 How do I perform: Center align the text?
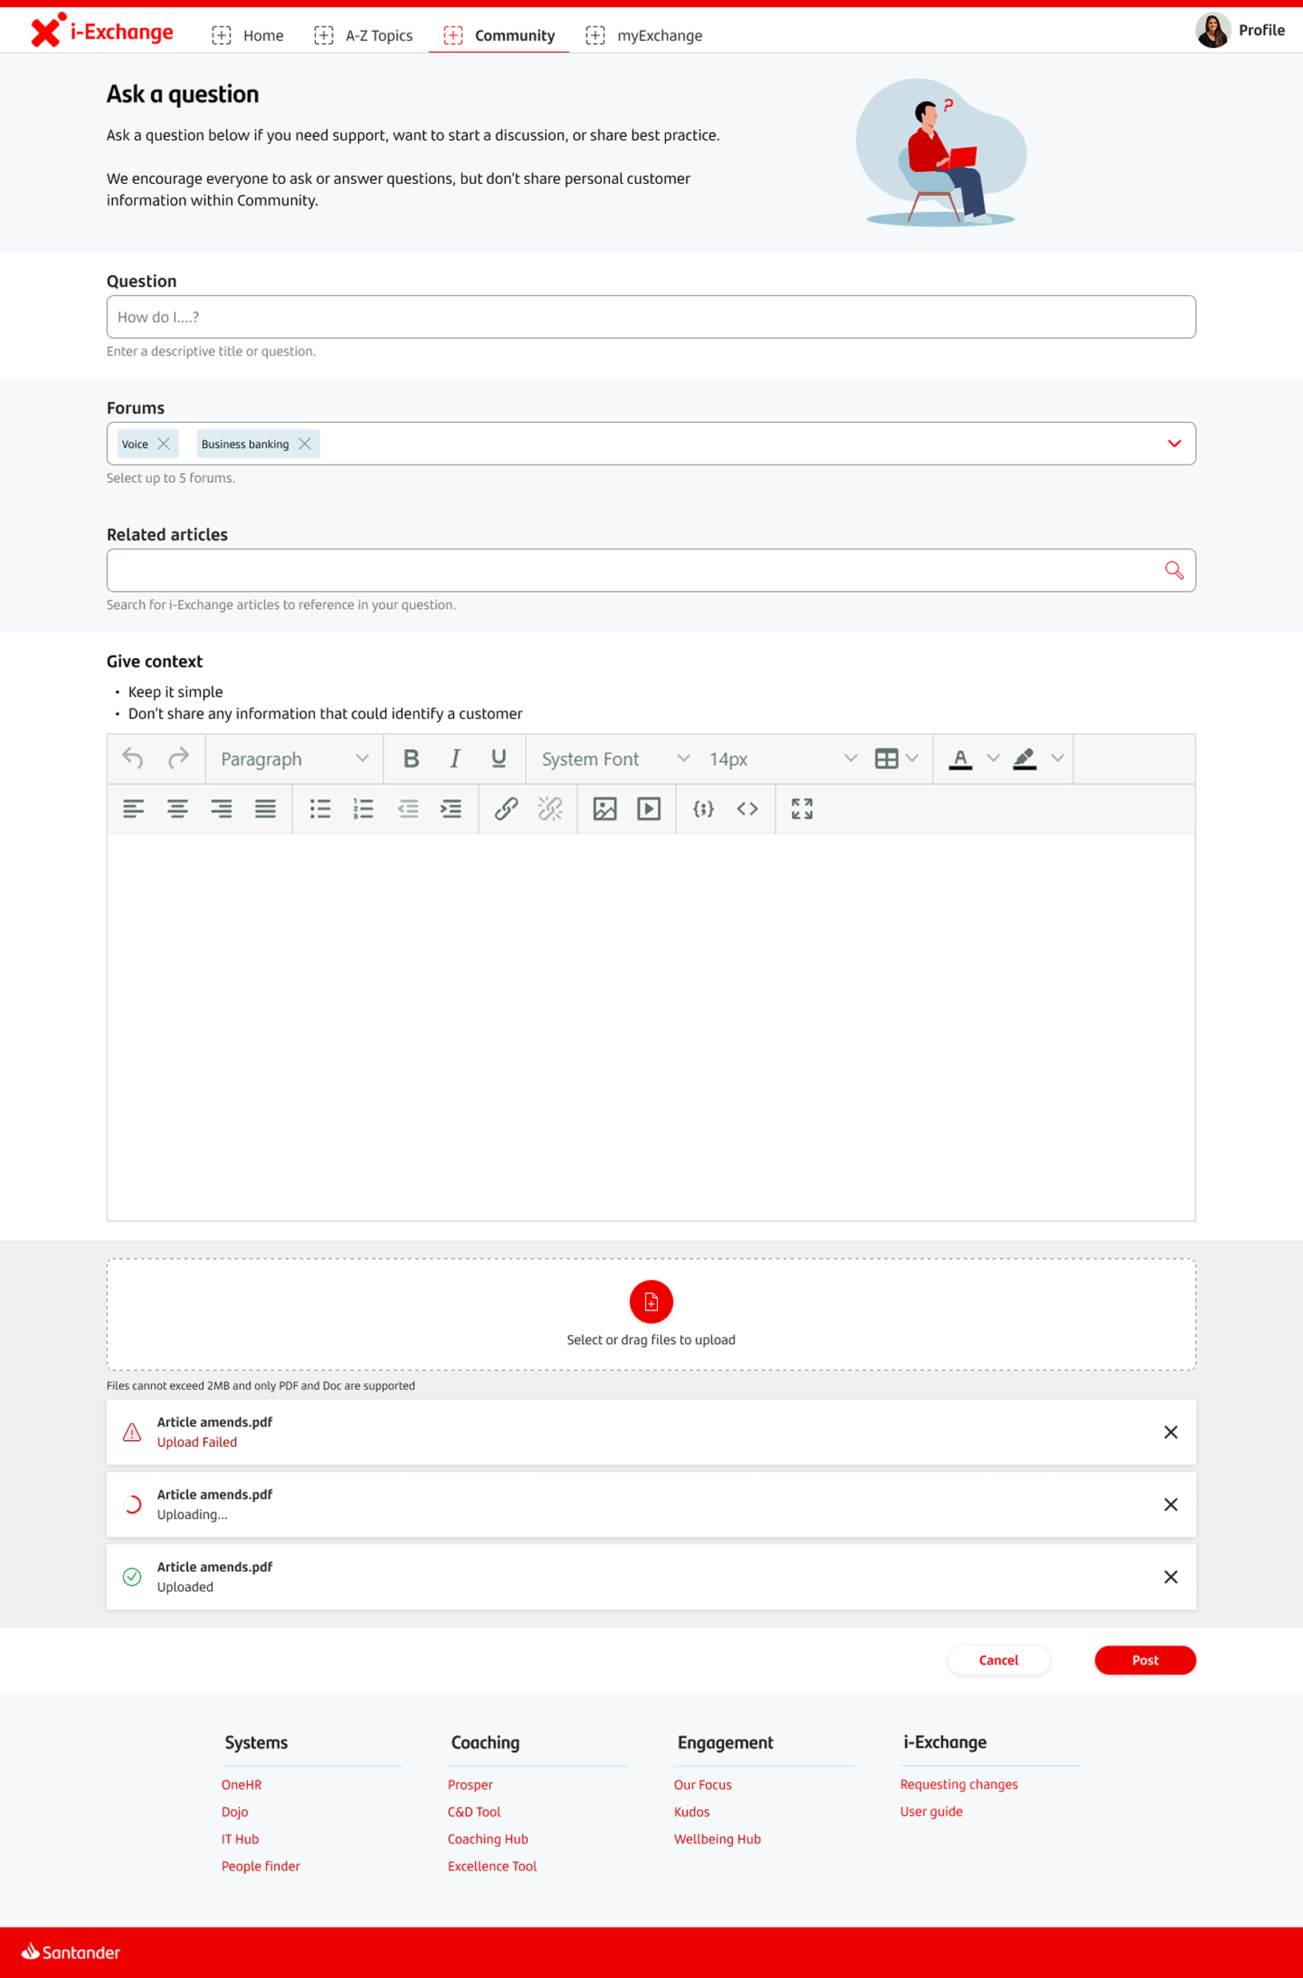tap(177, 808)
